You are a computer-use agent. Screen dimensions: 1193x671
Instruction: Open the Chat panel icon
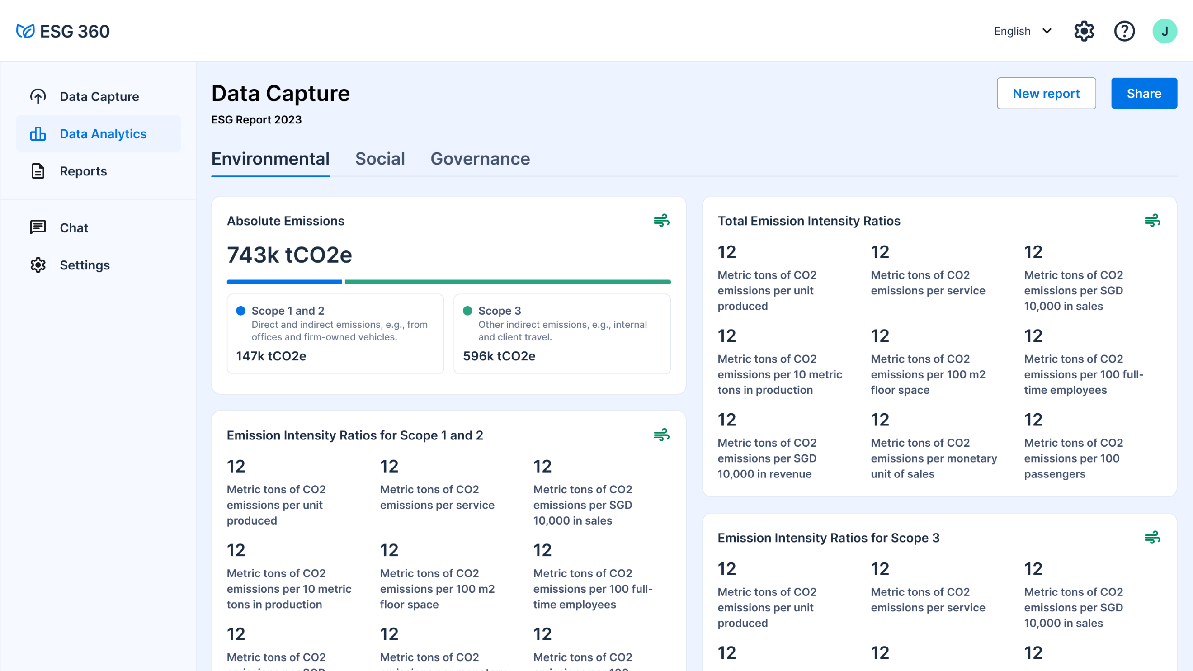[38, 227]
